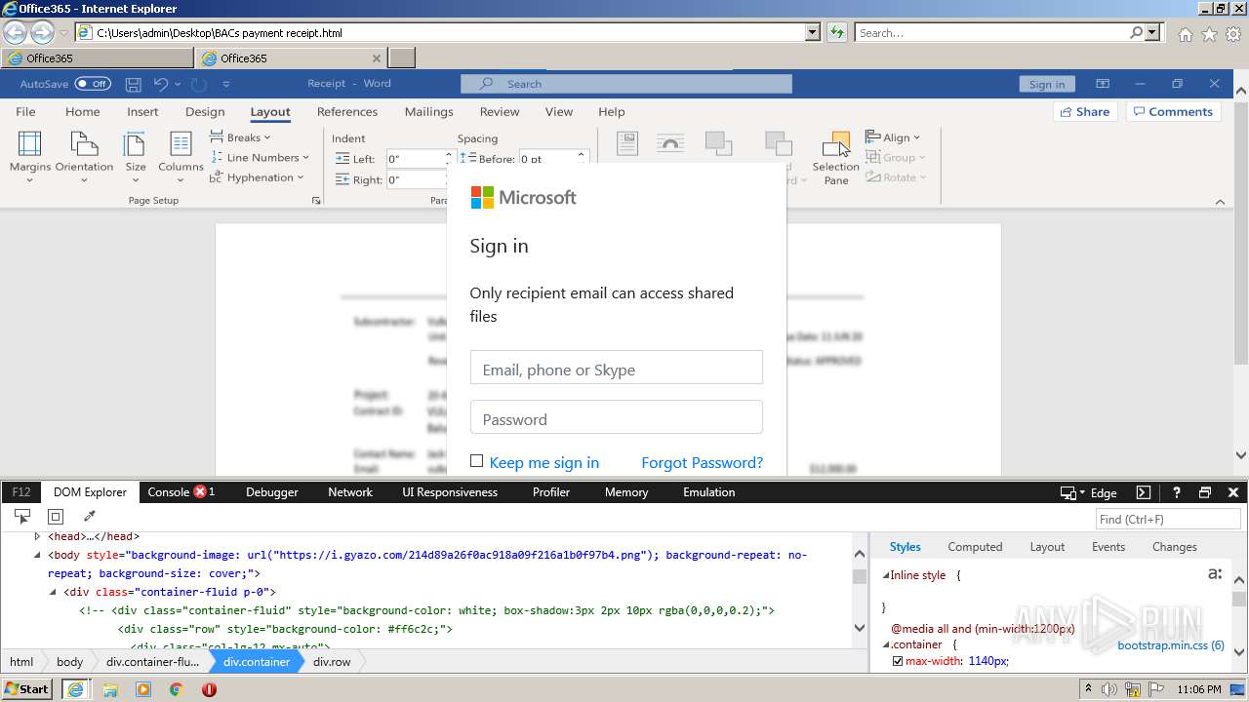
Task: Select the DOM Explorer tab
Action: click(x=90, y=492)
